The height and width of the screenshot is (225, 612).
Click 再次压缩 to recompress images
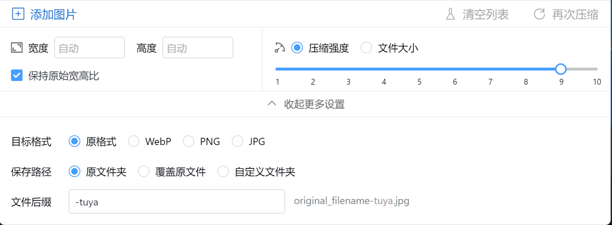coord(575,14)
